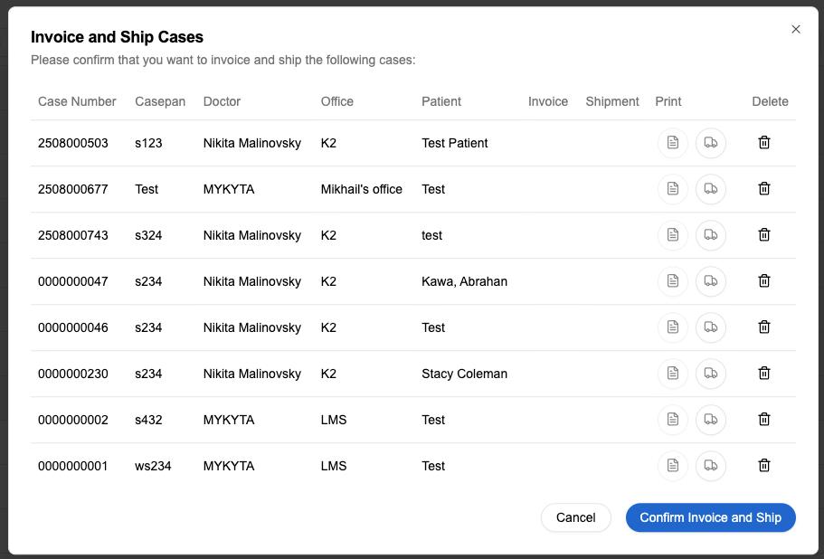This screenshot has height=559, width=824.
Task: Select case number 0000000230
Action: pyautogui.click(x=73, y=374)
